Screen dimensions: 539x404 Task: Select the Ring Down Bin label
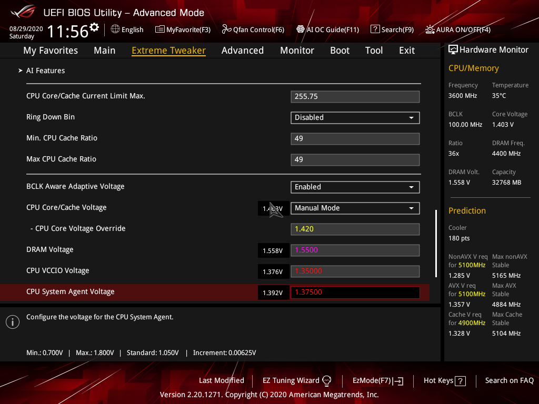click(51, 117)
